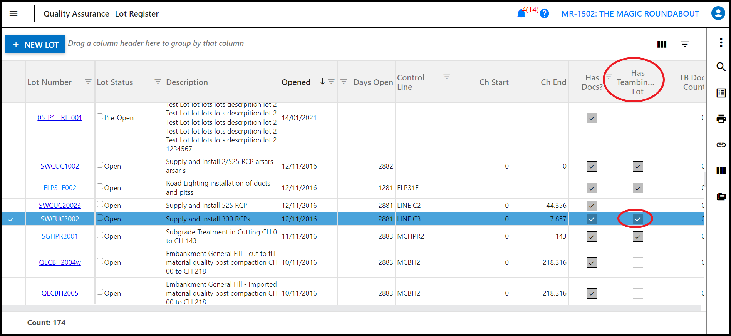This screenshot has width=731, height=336.
Task: Filter the Has Docs column
Action: pos(609,77)
